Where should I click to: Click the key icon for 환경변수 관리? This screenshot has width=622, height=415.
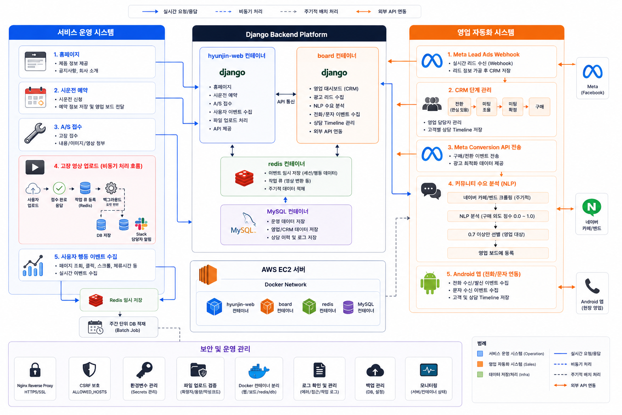pyautogui.click(x=144, y=370)
